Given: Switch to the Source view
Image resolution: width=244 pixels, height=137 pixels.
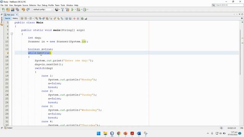Looking at the screenshot, I should (8, 18).
